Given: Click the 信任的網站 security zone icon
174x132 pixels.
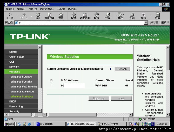Looking at the screenshot, I should (140, 119).
